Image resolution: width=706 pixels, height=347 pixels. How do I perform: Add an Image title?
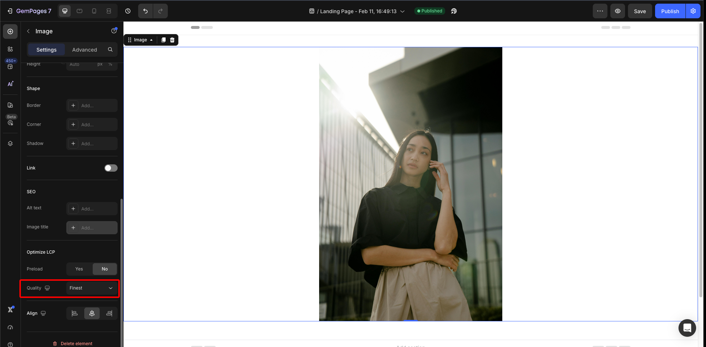tap(92, 228)
